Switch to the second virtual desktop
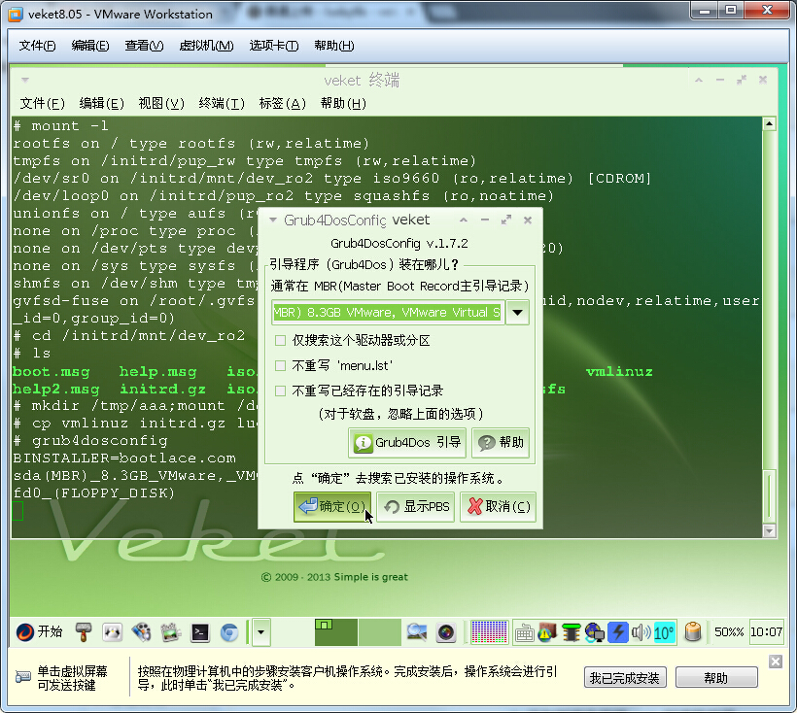Viewport: 797px width, 713px height. point(380,632)
